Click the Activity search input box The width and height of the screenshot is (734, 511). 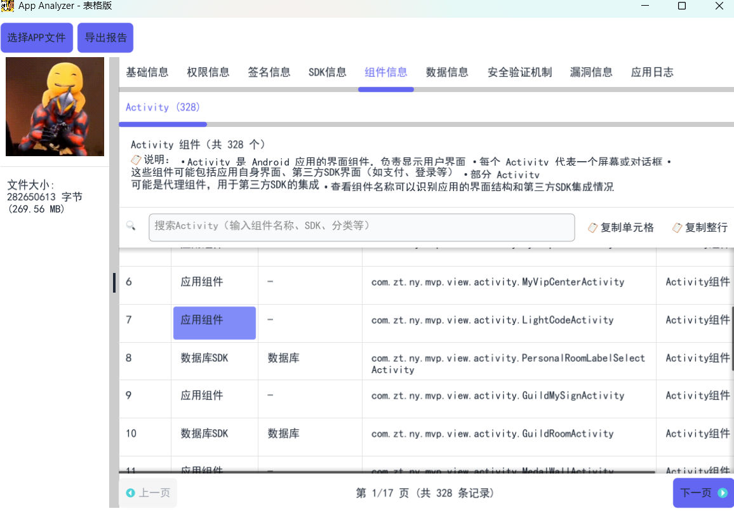pos(361,227)
